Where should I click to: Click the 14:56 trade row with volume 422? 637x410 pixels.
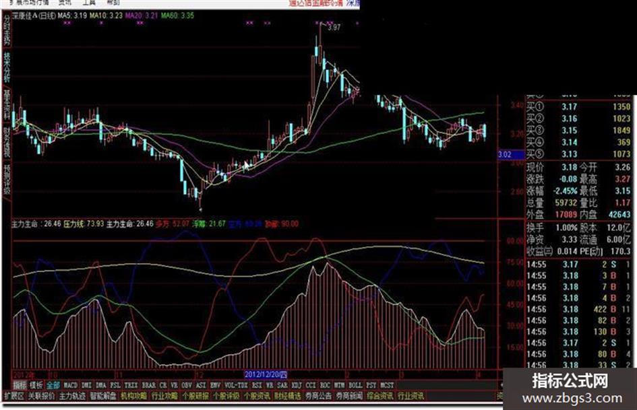point(578,309)
